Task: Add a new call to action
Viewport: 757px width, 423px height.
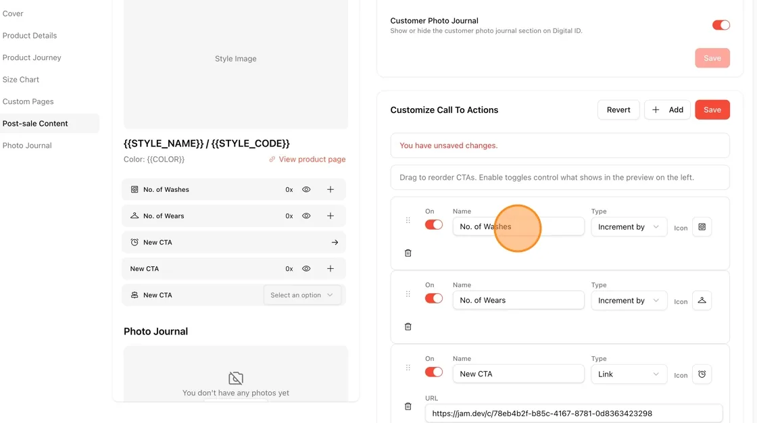Action: pos(667,109)
